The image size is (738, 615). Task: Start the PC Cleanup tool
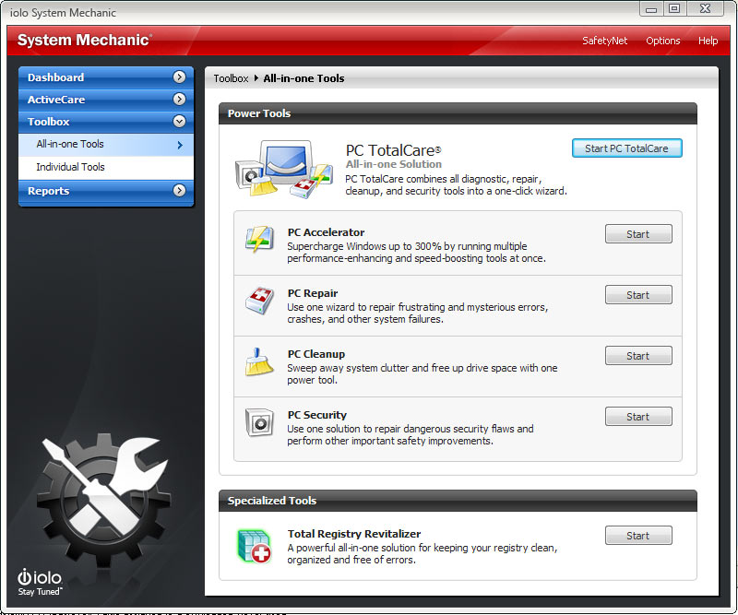point(638,356)
